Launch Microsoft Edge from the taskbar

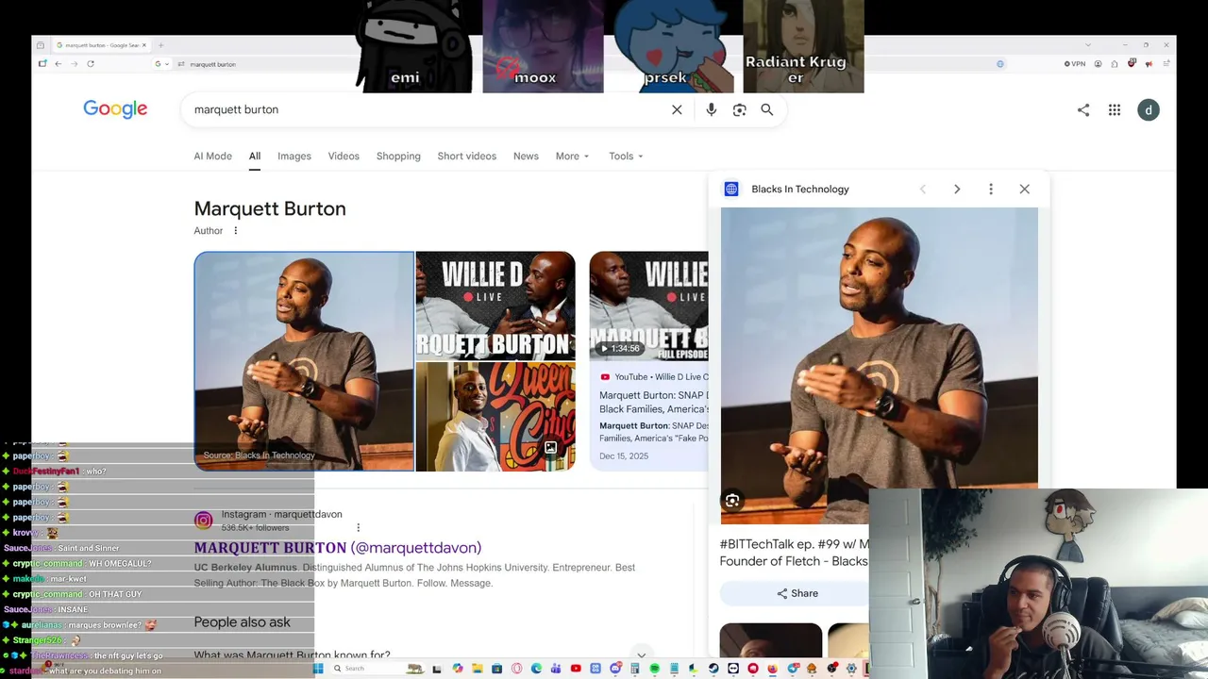pos(536,669)
